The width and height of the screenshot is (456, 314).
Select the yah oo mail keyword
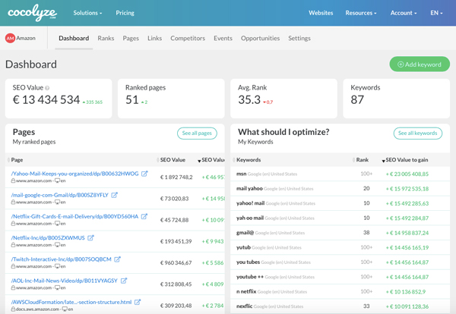pos(250,218)
